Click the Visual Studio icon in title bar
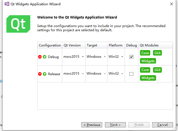This screenshot has width=178, height=131. point(7,4)
